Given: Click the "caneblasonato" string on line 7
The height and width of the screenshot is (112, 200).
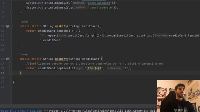Looking at the screenshot, I should 101,7.
